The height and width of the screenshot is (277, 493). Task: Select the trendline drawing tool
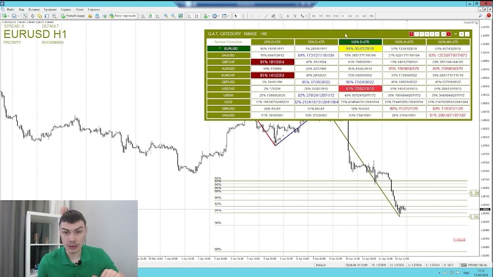[267, 16]
